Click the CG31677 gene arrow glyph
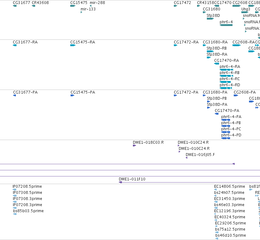 15,6
